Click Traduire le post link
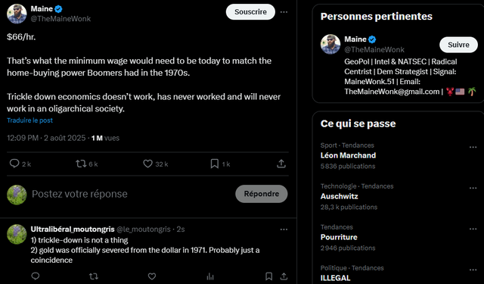Image resolution: width=484 pixels, height=284 pixels. click(30, 120)
